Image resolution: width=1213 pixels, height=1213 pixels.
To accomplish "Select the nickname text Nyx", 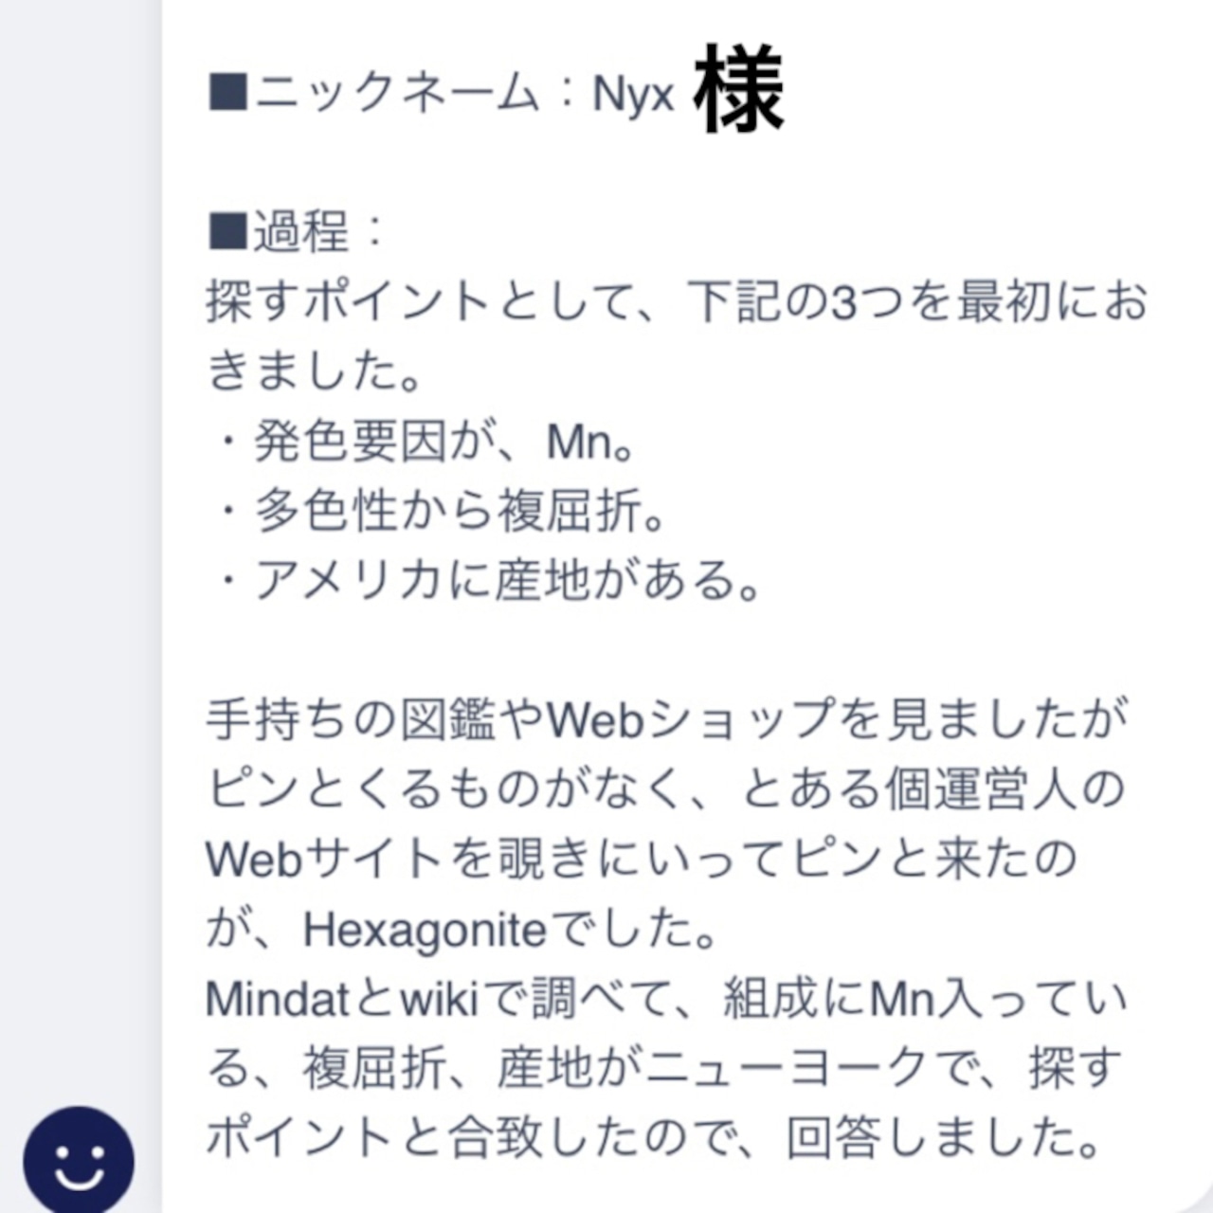I will click(633, 95).
